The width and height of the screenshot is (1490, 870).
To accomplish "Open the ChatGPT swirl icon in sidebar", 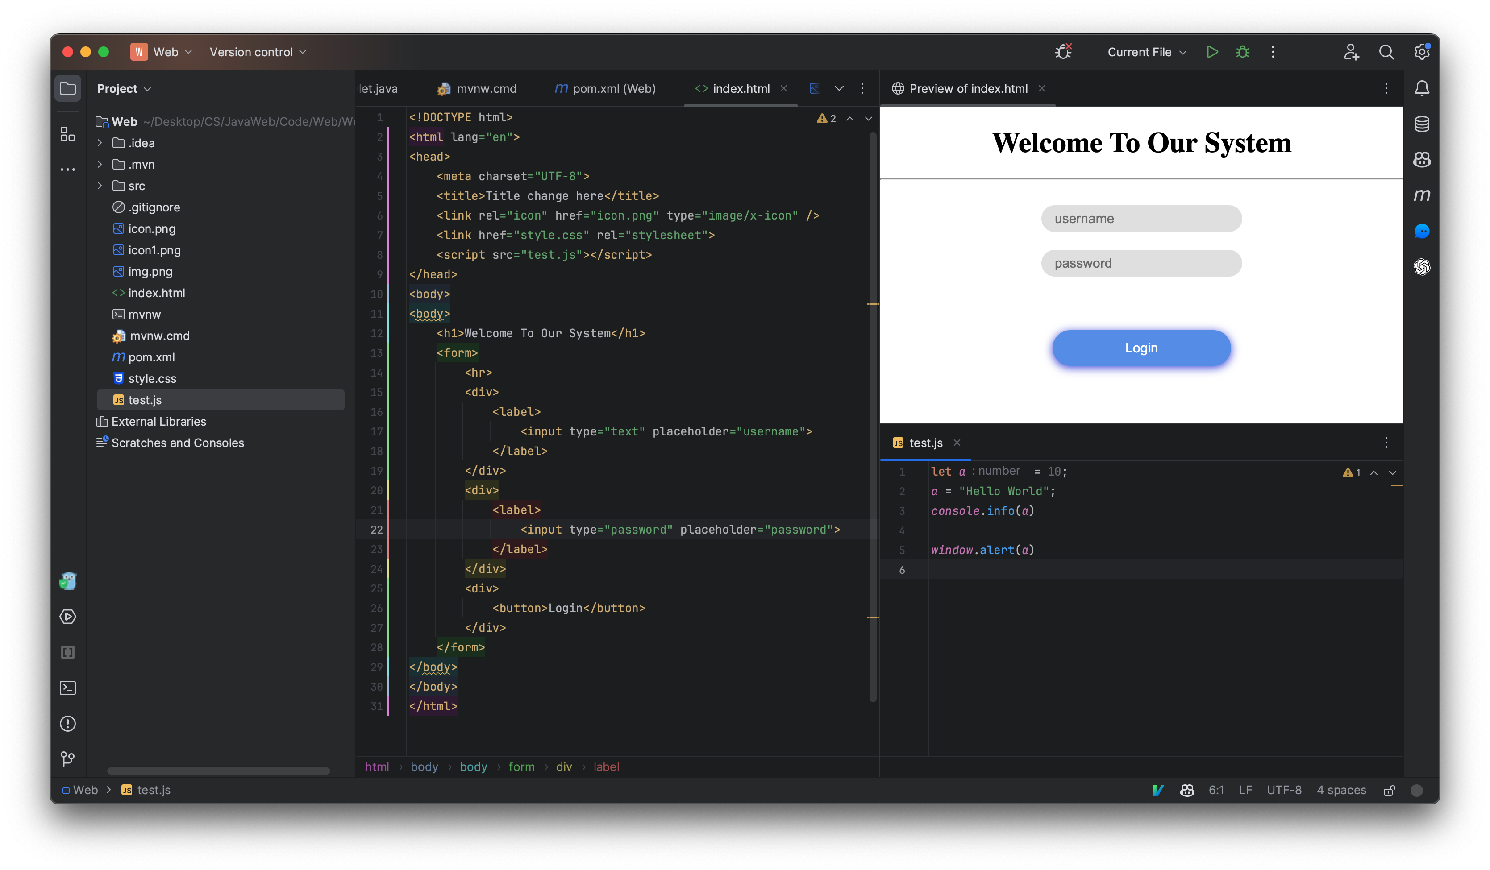I will tap(1422, 267).
